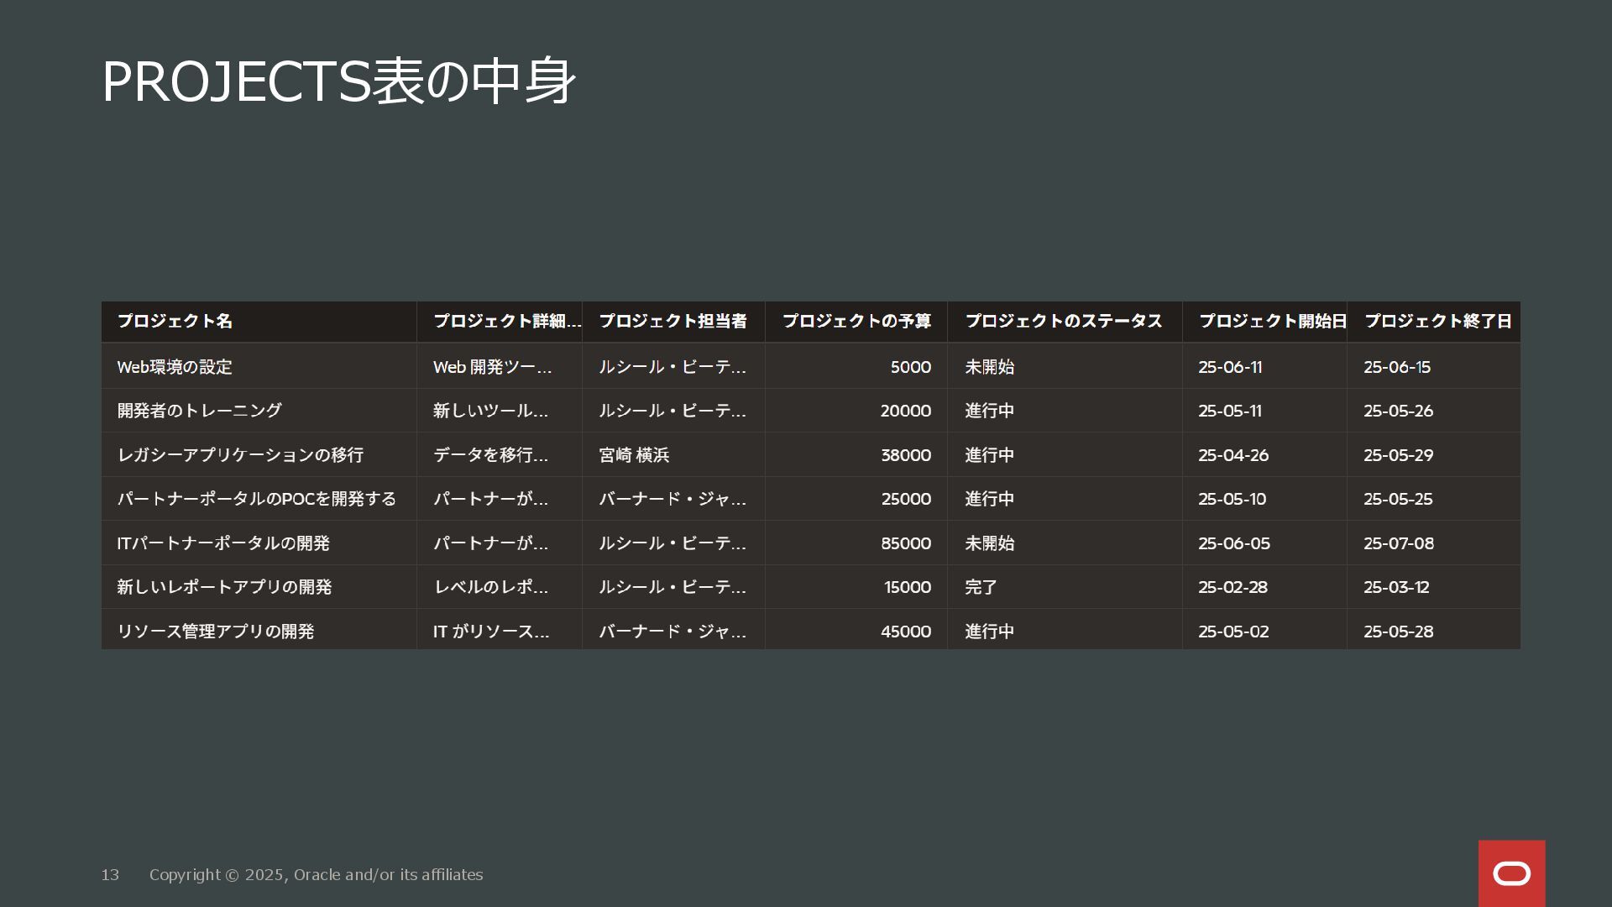Click the Oracle copyright footer text
This screenshot has width=1612, height=907.
(316, 874)
